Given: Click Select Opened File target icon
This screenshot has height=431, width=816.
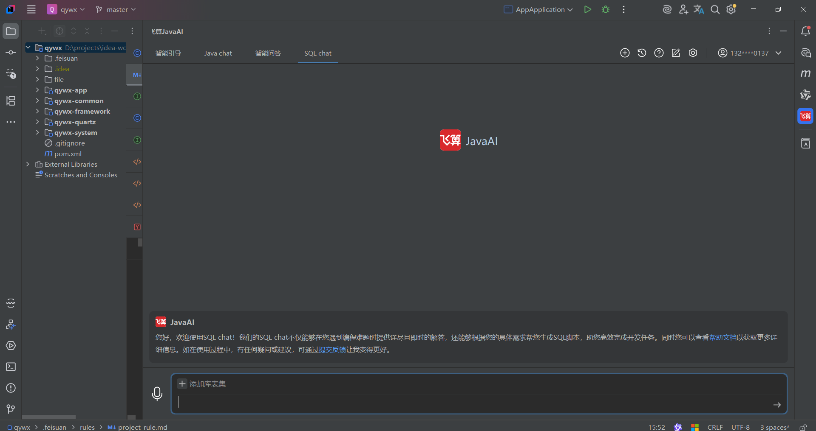Looking at the screenshot, I should coord(59,31).
